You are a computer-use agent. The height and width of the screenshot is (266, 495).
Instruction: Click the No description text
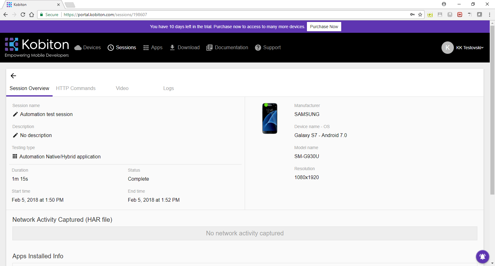tap(36, 135)
